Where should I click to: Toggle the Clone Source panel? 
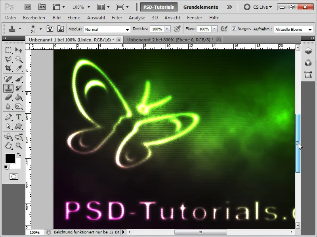point(61,29)
